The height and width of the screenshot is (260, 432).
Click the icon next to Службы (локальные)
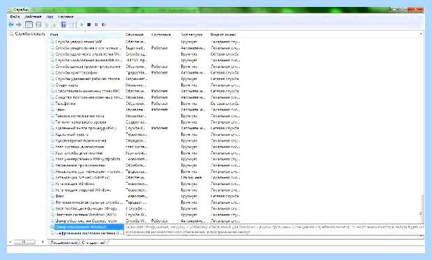11,34
